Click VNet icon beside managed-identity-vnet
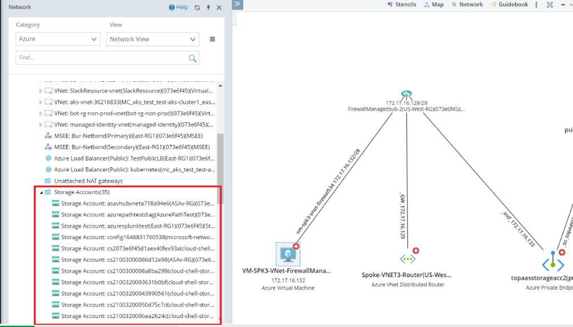This screenshot has width=573, height=327. [x=48, y=125]
